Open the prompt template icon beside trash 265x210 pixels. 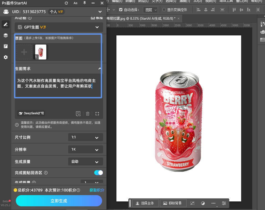point(78,114)
